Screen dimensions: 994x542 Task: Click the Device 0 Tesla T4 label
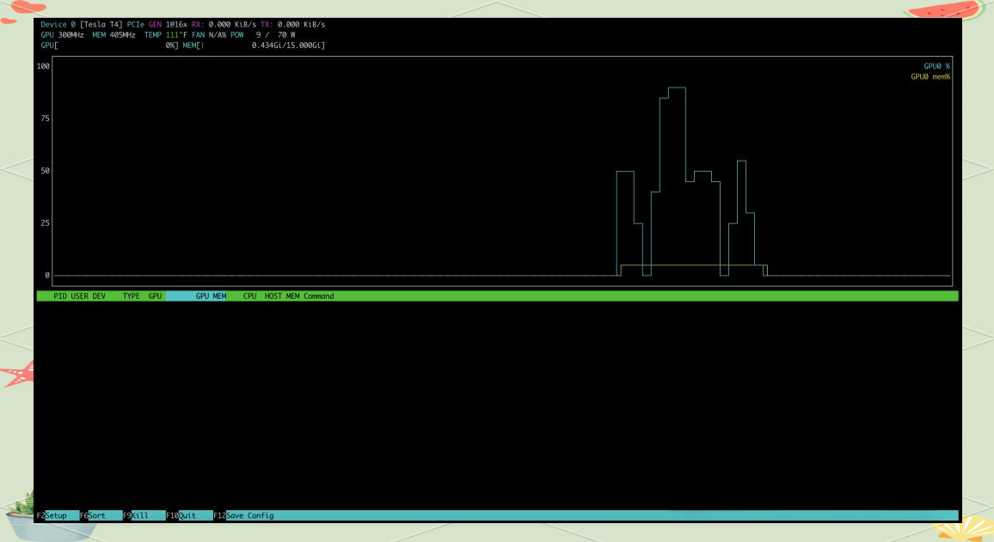(x=82, y=25)
